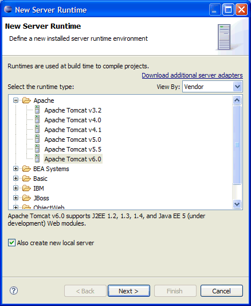Open help via the question mark icon
Screen dimensions: 251x306
(14, 290)
